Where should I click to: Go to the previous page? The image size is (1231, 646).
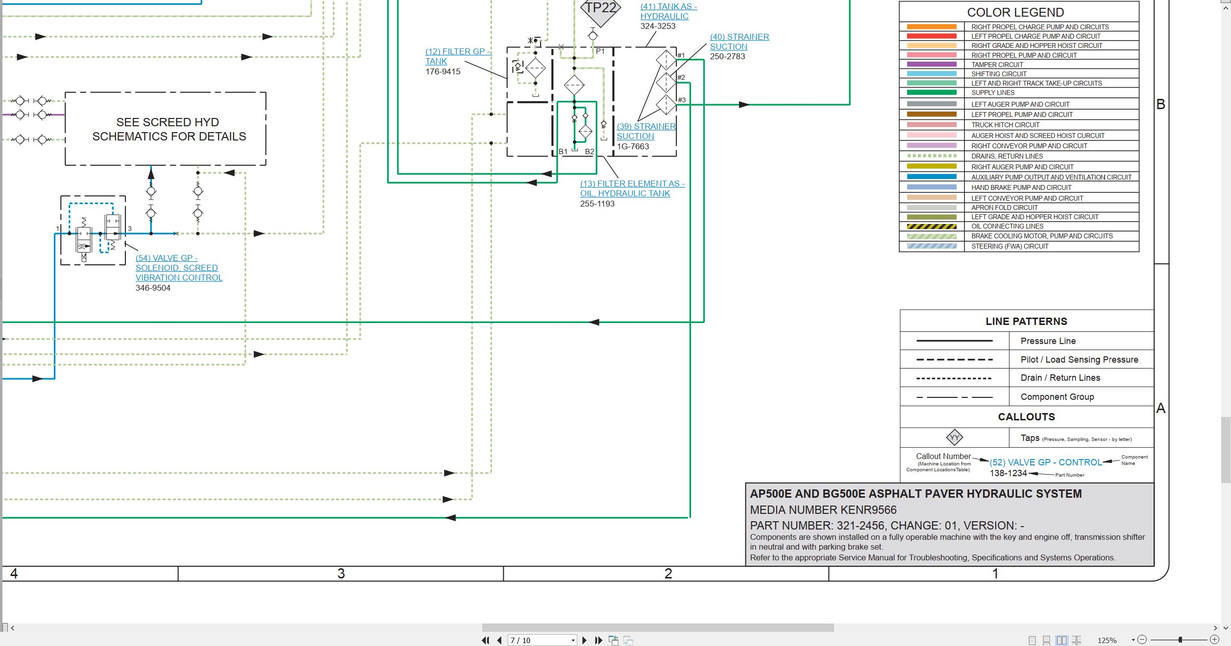(x=499, y=640)
